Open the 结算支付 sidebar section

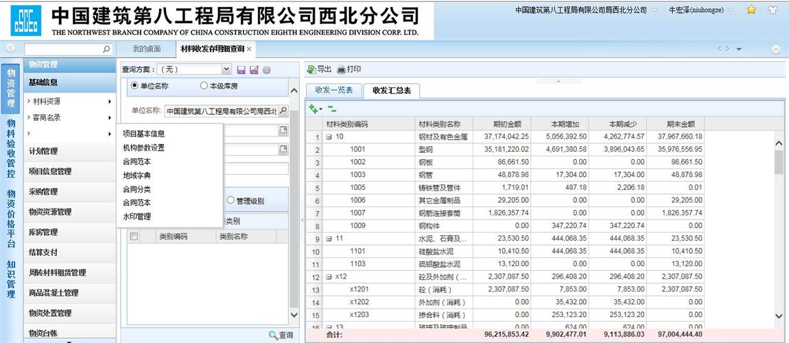[x=70, y=252]
